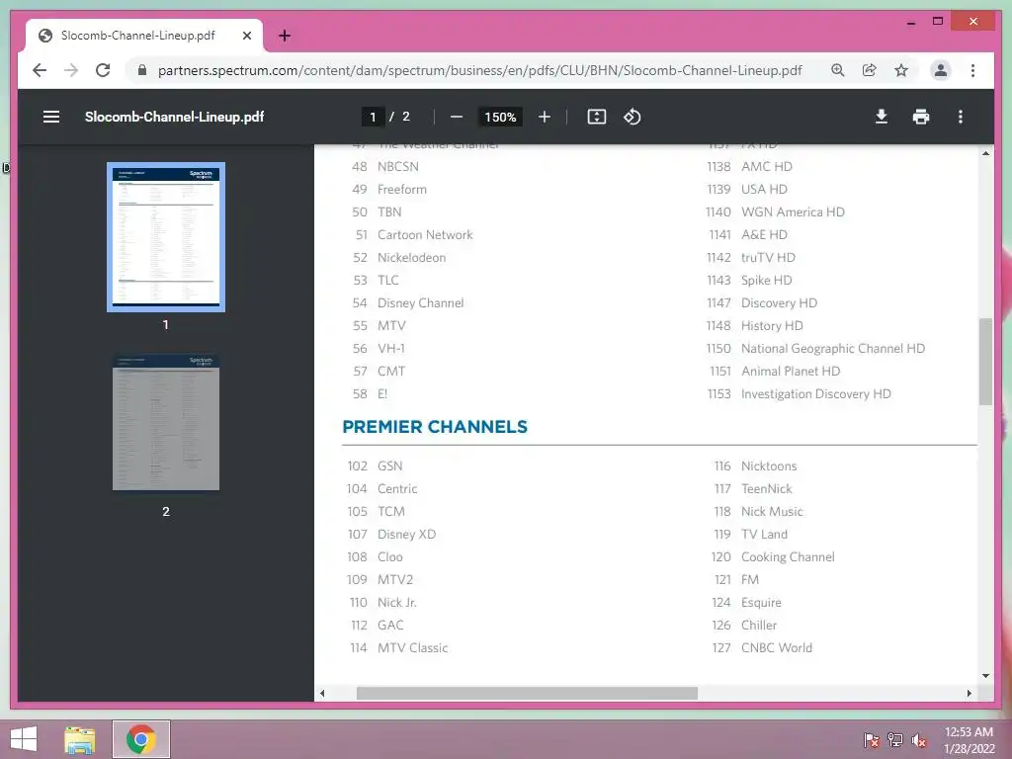
Task: Open the Windows Start menu
Action: pos(24,739)
